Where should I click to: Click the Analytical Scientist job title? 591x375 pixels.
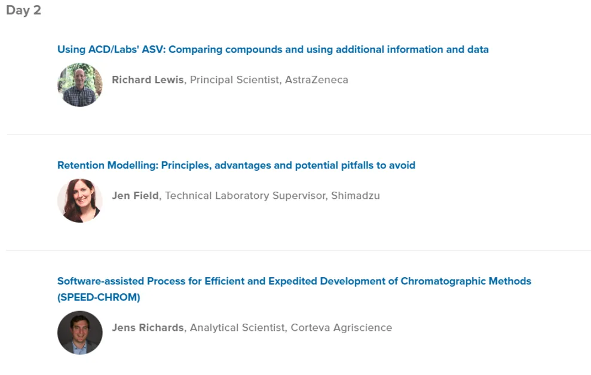[237, 328]
